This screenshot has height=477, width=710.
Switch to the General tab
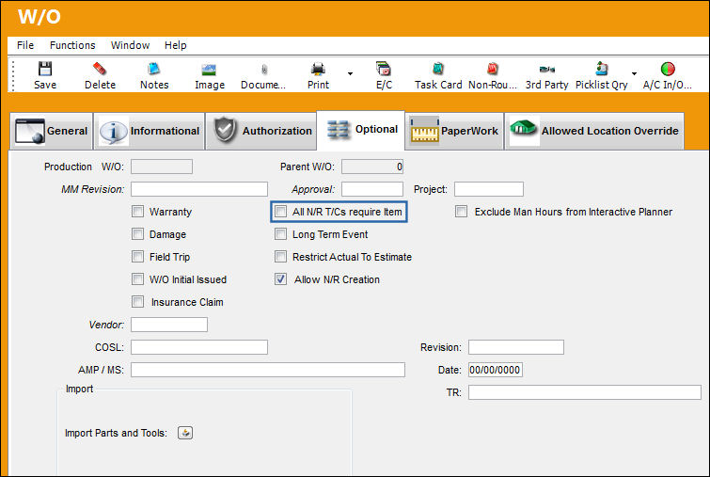pos(51,131)
